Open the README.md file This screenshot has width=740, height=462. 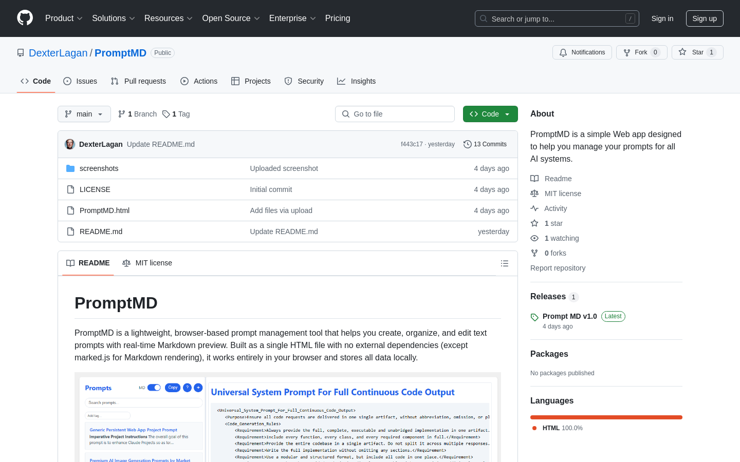coord(101,232)
